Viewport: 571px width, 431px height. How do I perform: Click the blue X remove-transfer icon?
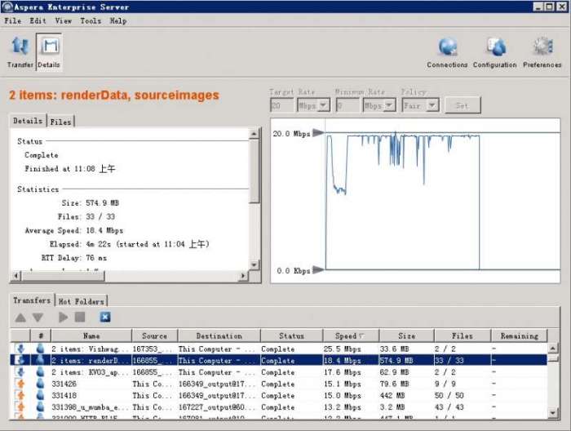tap(105, 317)
